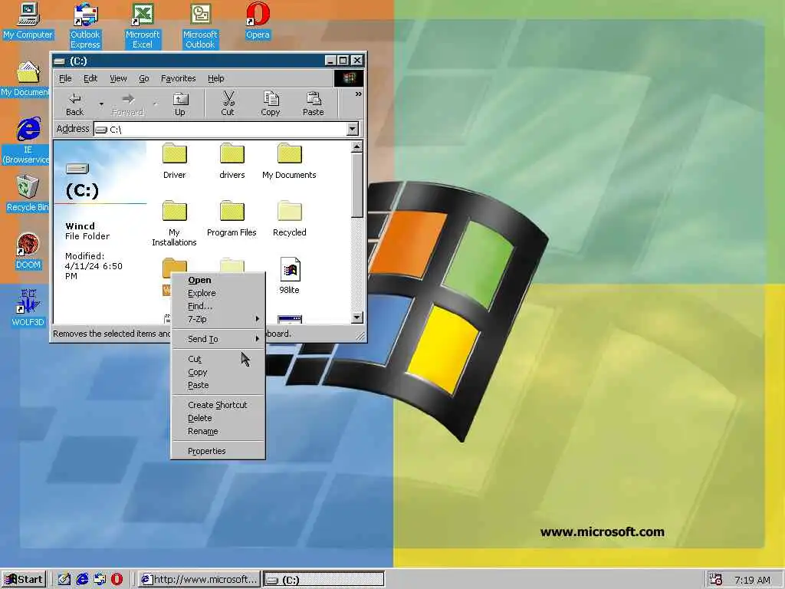Show more toolbar buttons via chevron
The height and width of the screenshot is (589, 785).
359,94
